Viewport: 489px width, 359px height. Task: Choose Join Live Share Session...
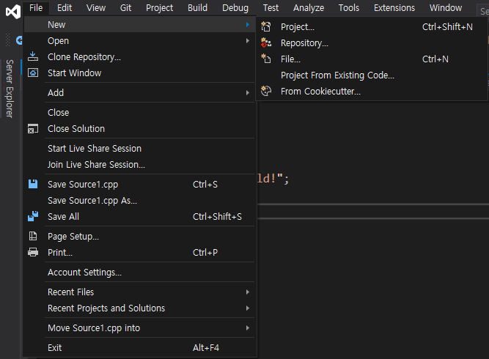pyautogui.click(x=140, y=165)
